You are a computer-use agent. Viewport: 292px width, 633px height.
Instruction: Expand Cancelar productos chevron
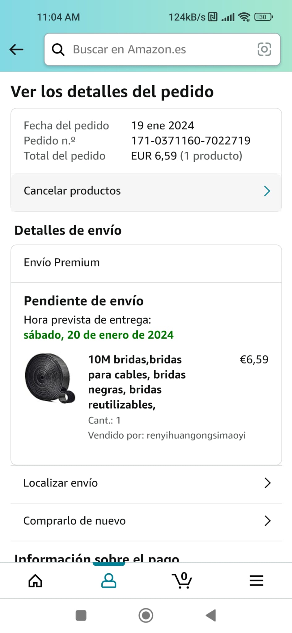pos(267,191)
